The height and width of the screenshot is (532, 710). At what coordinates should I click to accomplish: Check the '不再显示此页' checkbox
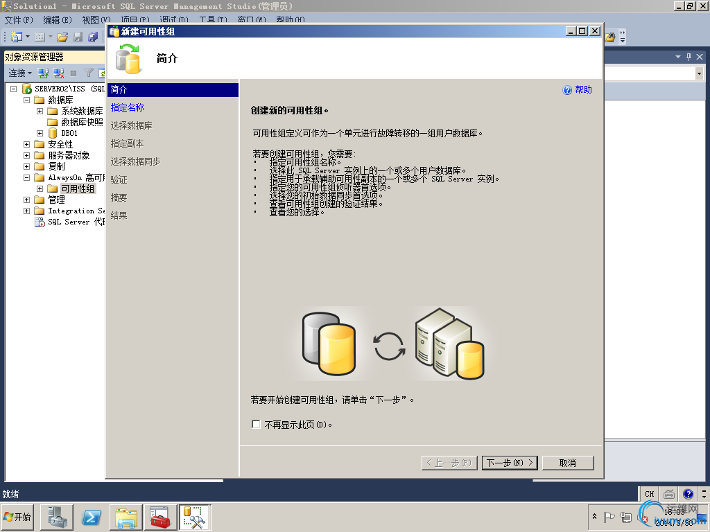coord(256,425)
